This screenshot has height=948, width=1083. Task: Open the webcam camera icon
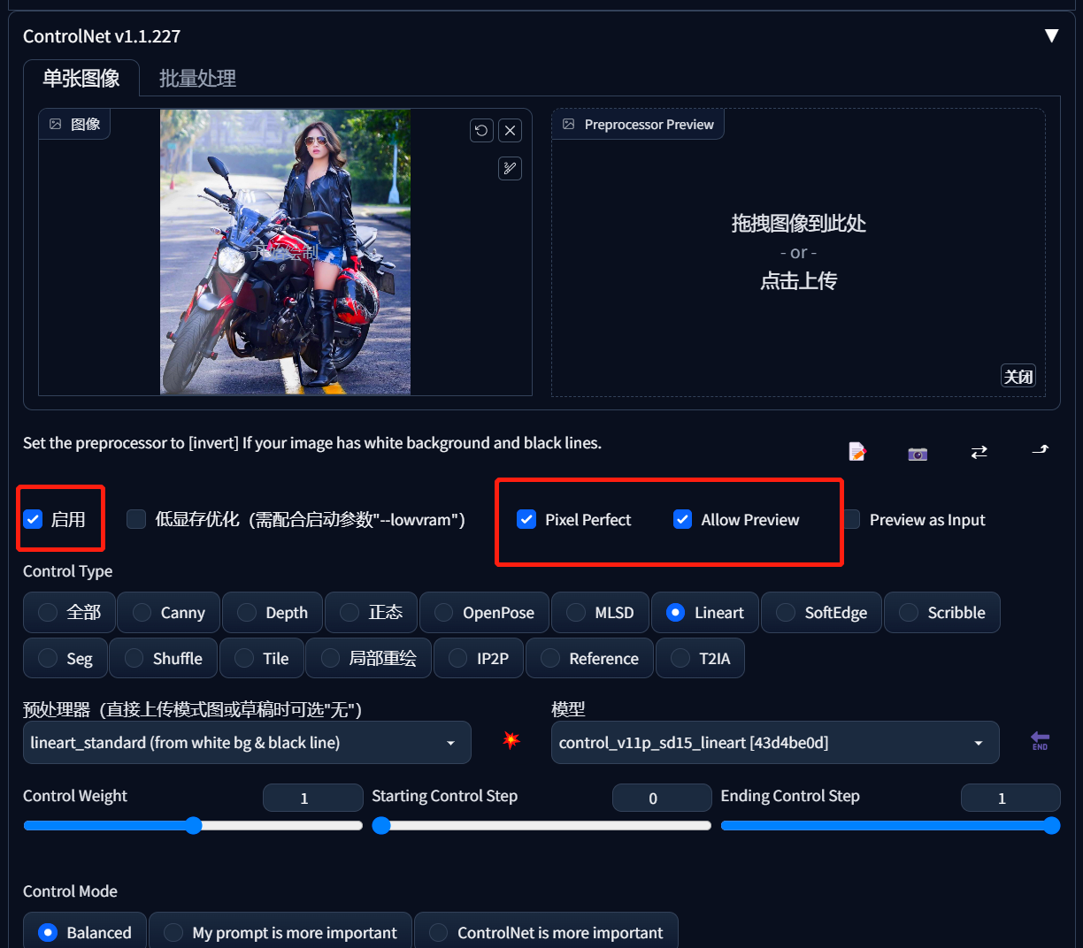click(x=918, y=453)
